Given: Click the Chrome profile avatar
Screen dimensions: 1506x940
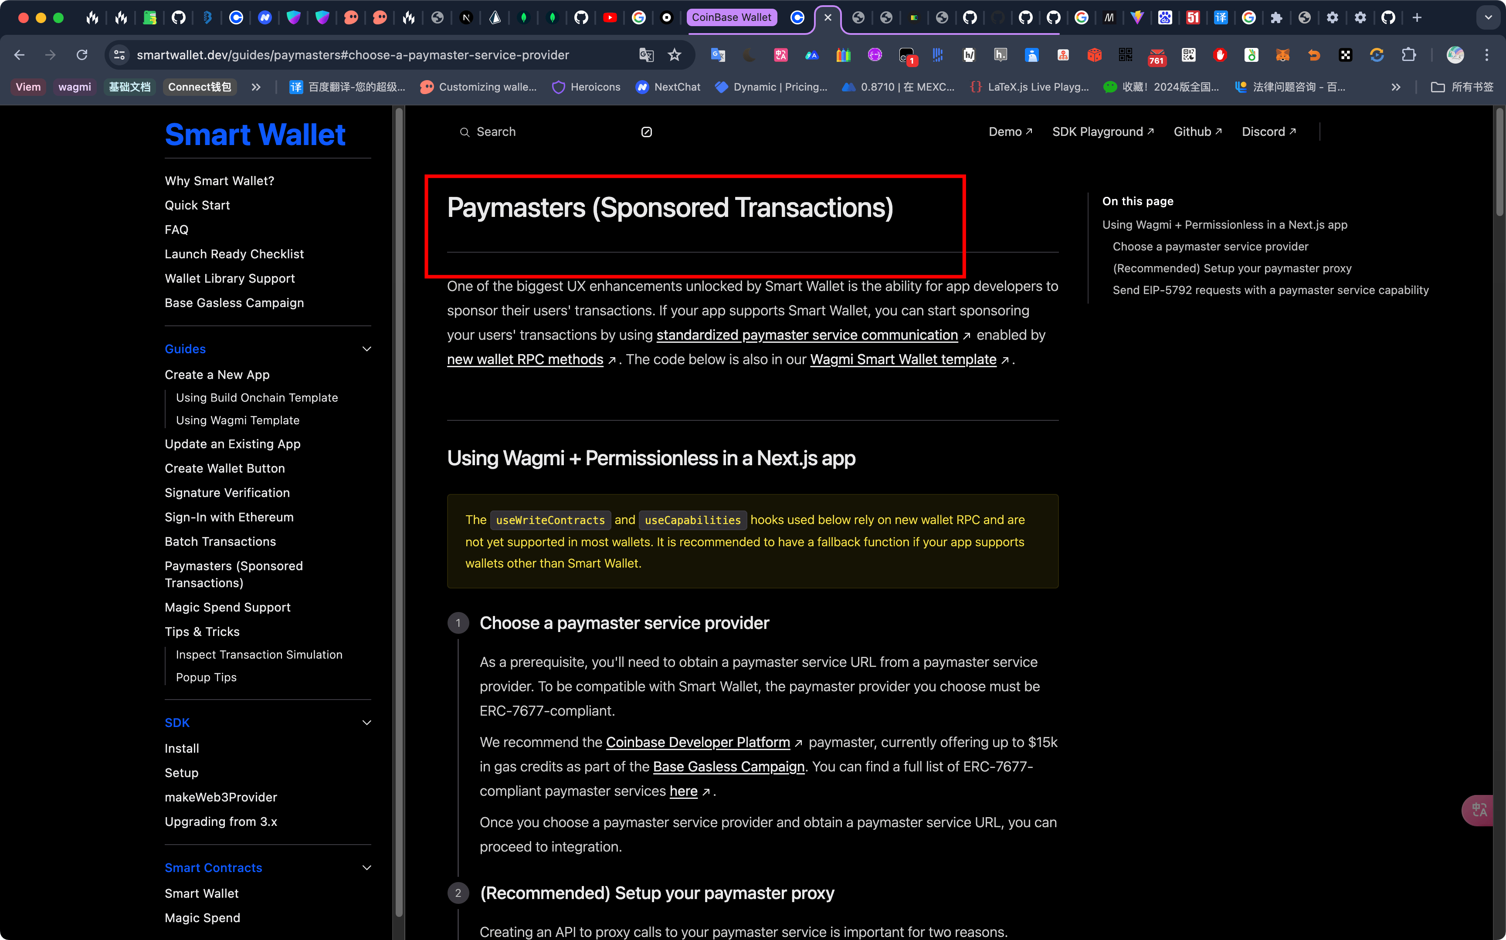Looking at the screenshot, I should click(x=1455, y=55).
